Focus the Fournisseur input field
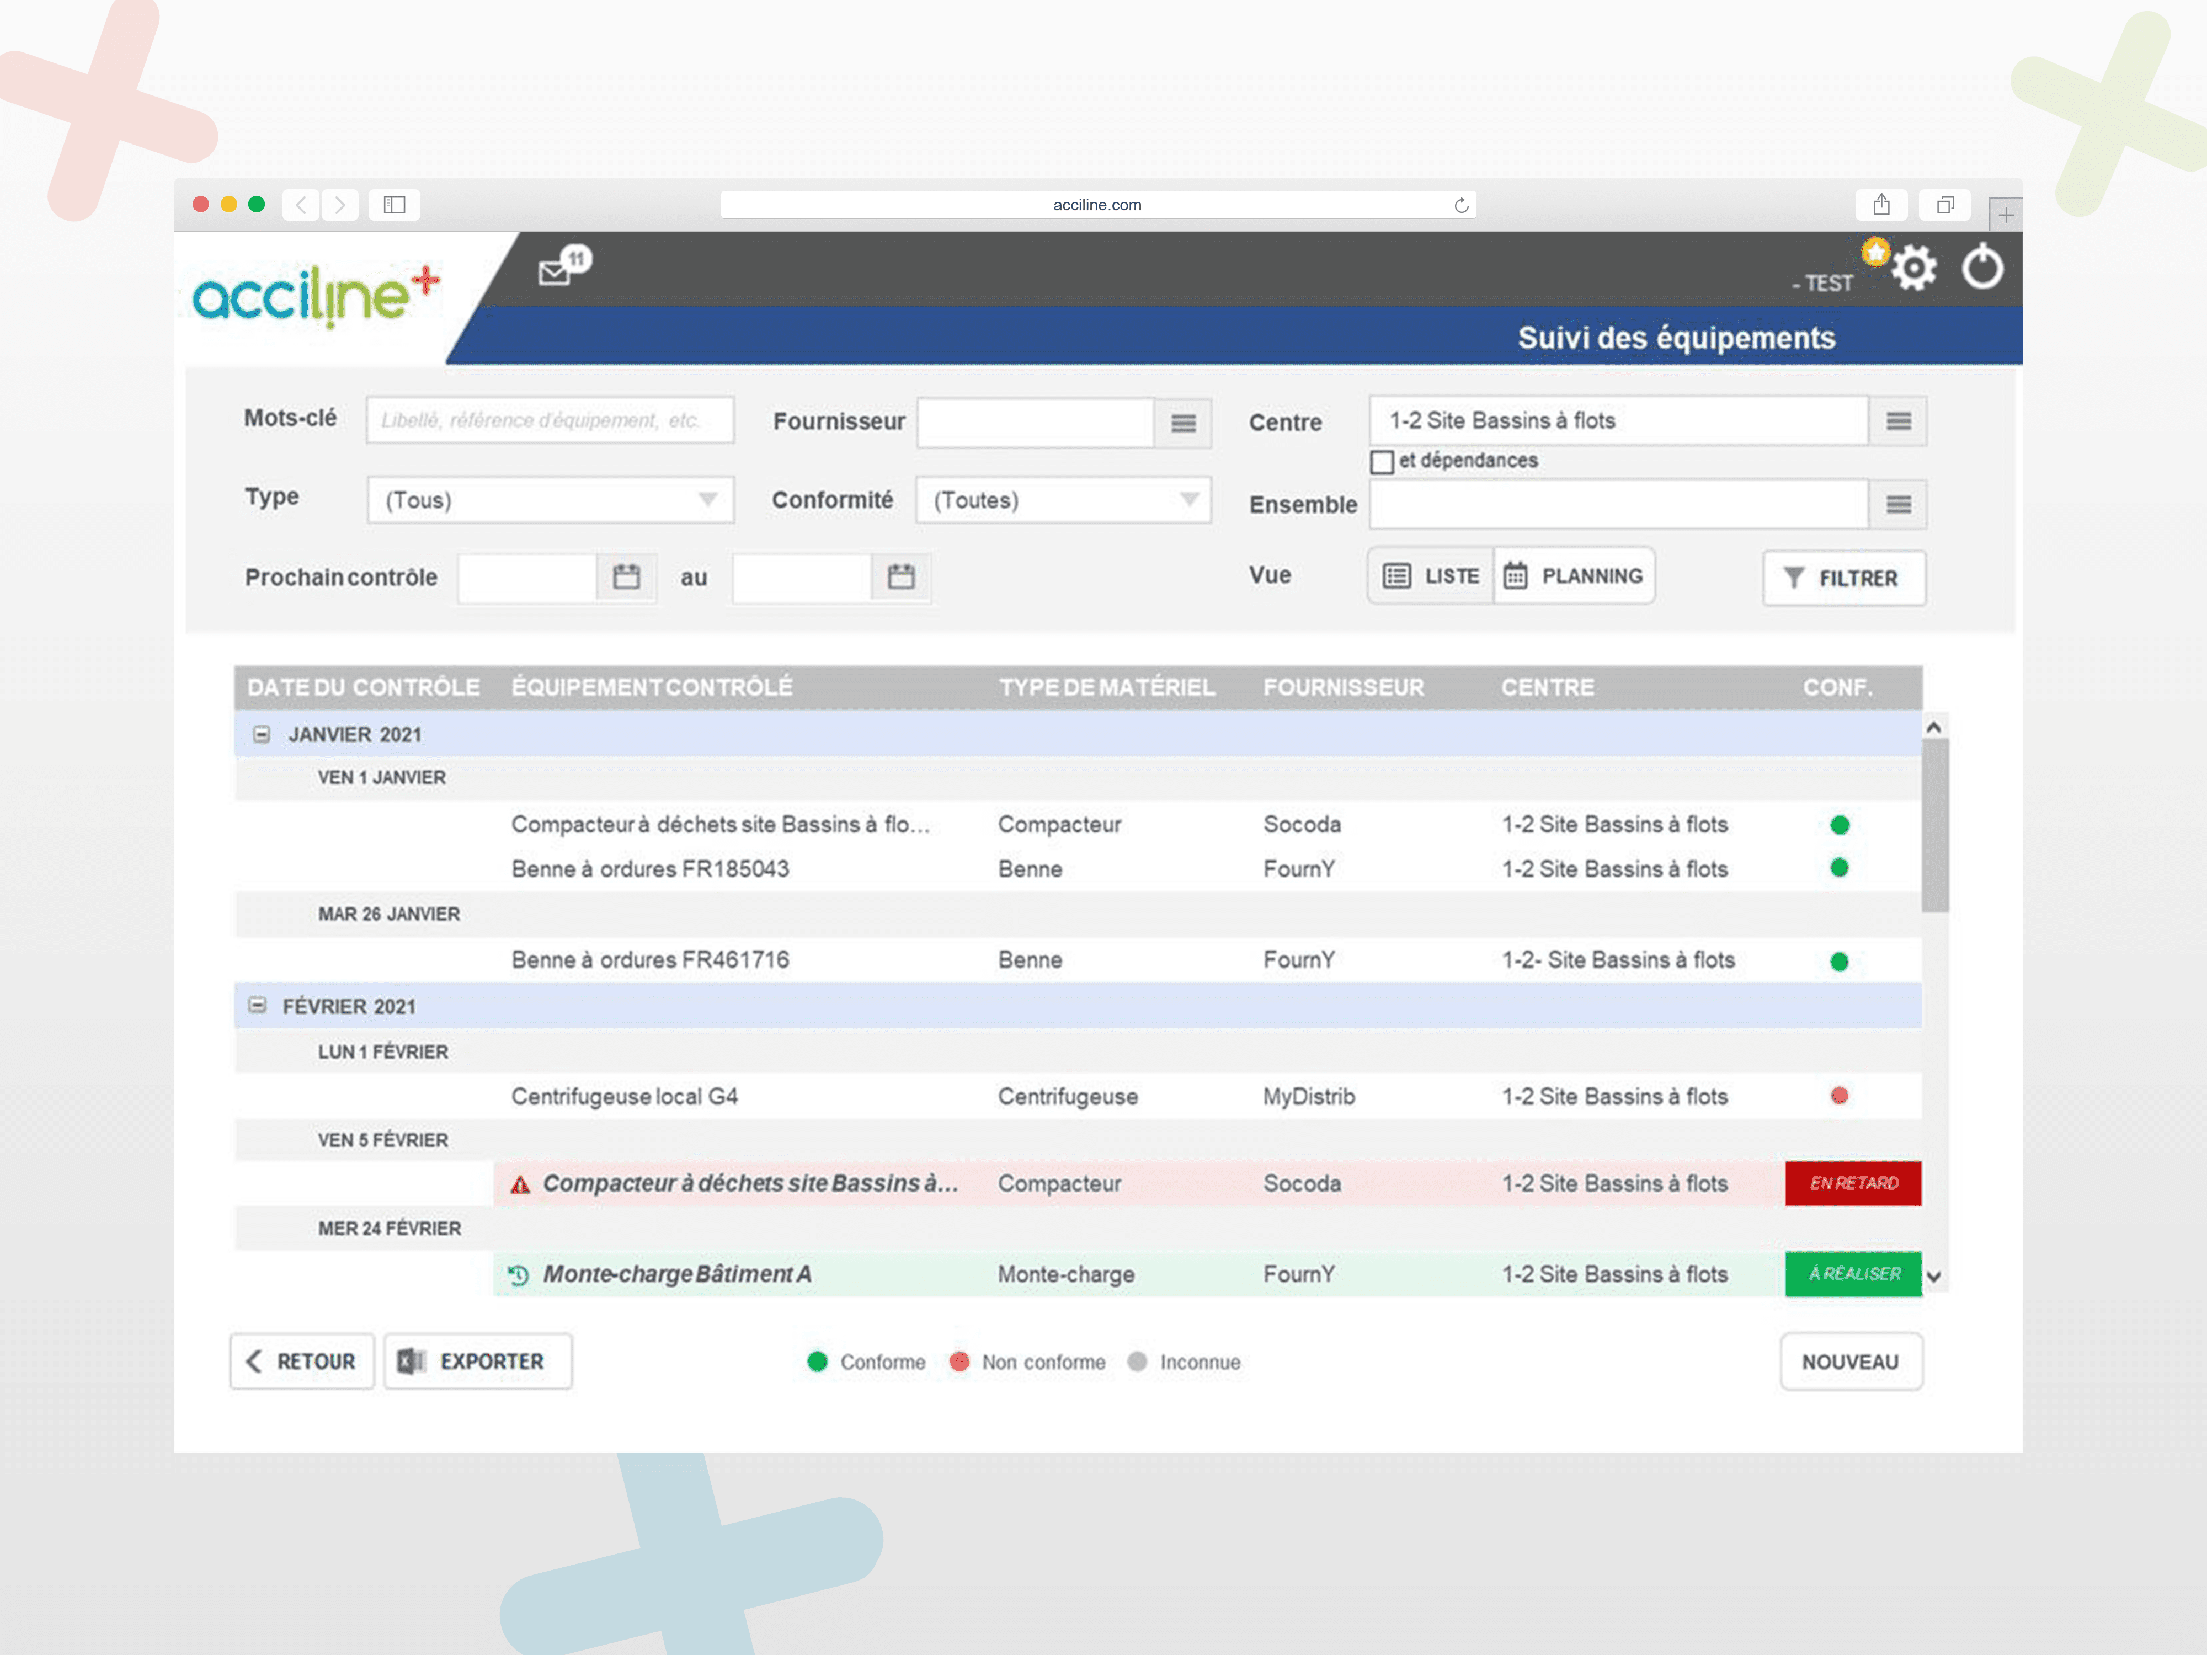The height and width of the screenshot is (1655, 2207). coord(1036,423)
